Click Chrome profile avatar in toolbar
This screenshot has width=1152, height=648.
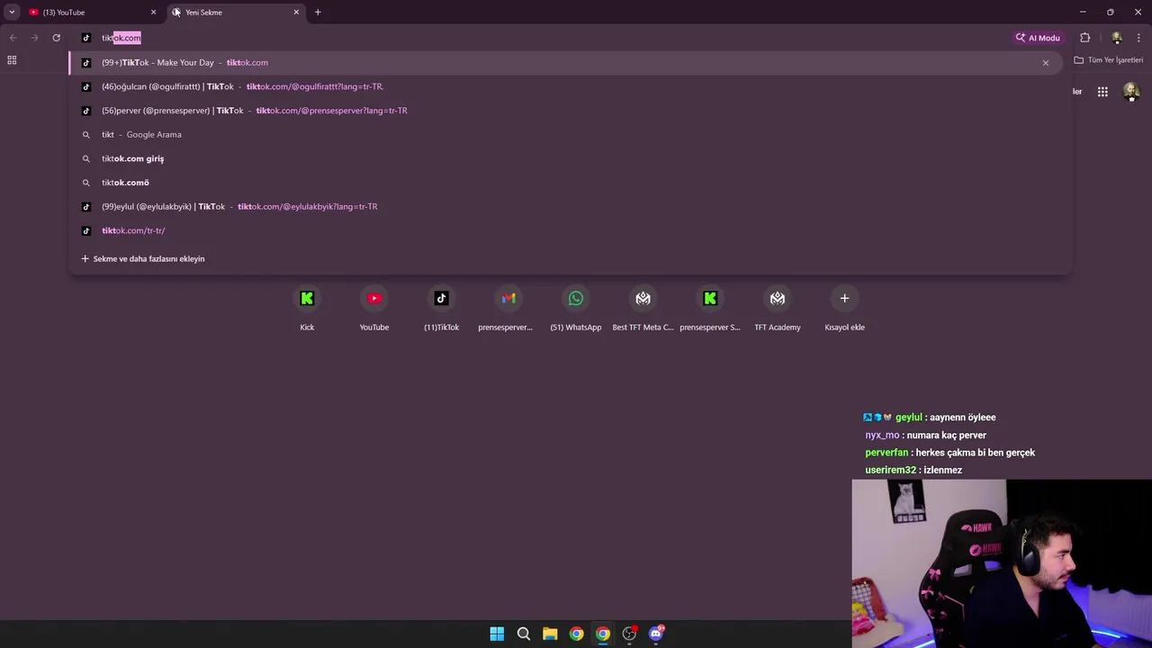(x=1117, y=38)
